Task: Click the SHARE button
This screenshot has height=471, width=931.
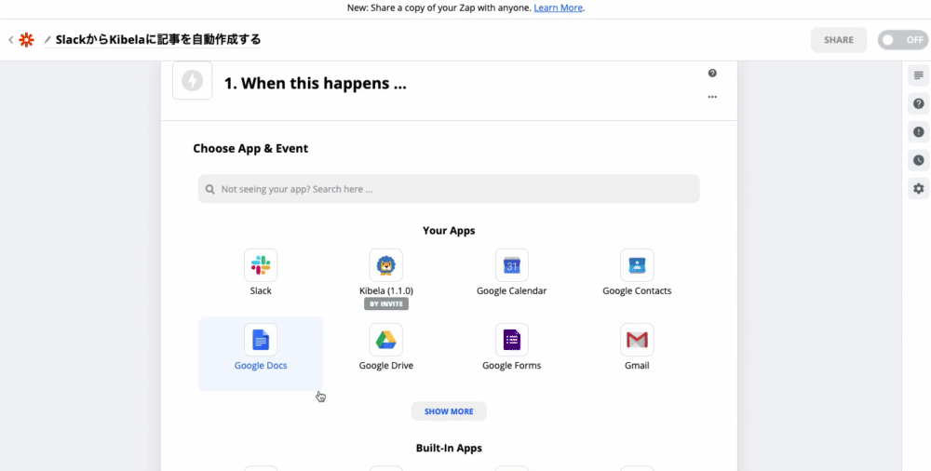Action: 838,40
